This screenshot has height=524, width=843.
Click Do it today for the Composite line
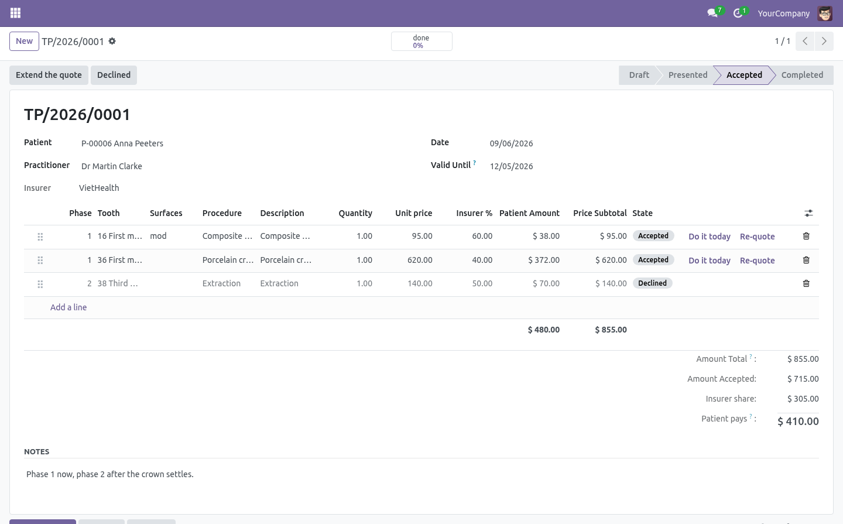[x=710, y=237]
